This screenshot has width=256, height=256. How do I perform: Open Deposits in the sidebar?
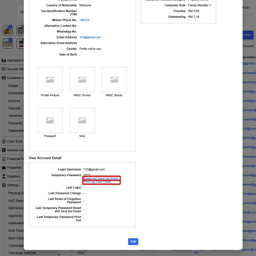[x=14, y=108]
